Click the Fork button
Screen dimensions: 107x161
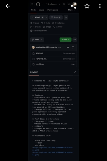tap(56, 17)
